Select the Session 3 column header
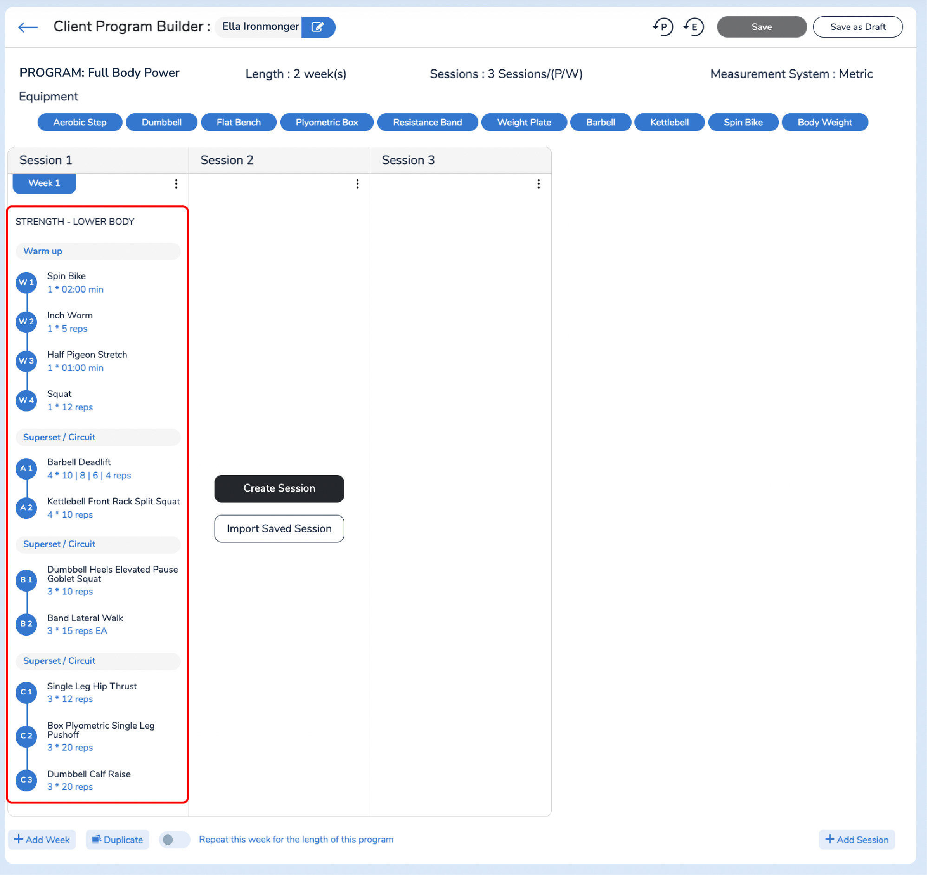 tap(461, 160)
